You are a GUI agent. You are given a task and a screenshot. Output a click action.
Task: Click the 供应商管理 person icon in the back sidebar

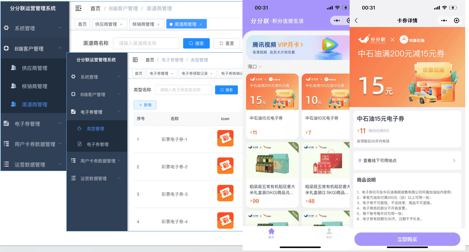pos(14,68)
